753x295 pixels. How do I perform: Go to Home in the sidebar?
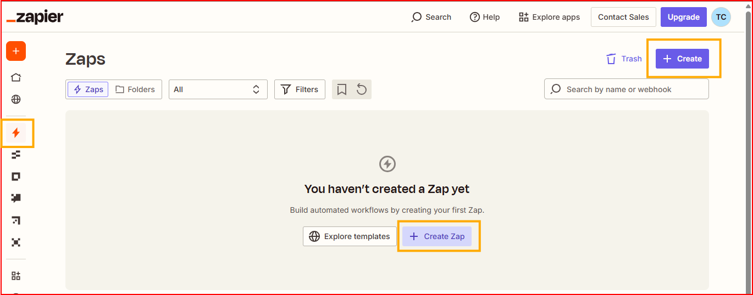16,77
